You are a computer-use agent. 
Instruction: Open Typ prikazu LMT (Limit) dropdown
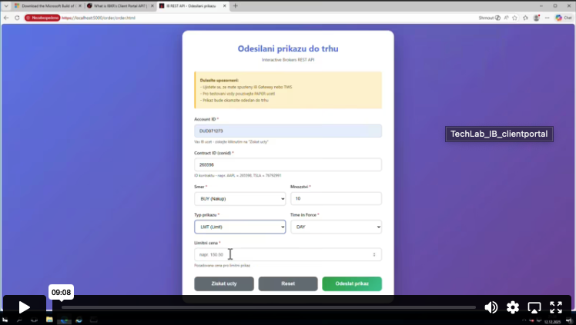click(x=240, y=227)
